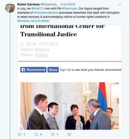Retweet this post via retweet icon
Image resolution: width=130 pixels, height=139 pixels.
coord(36,134)
